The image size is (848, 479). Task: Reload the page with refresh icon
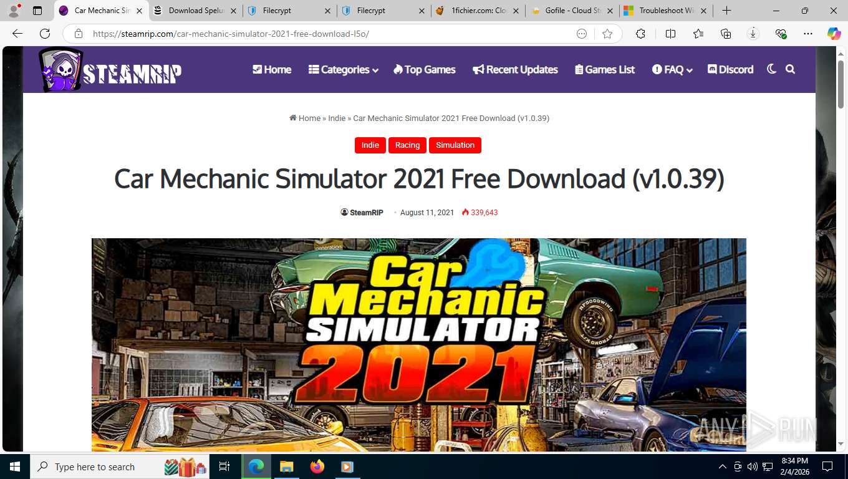[45, 34]
